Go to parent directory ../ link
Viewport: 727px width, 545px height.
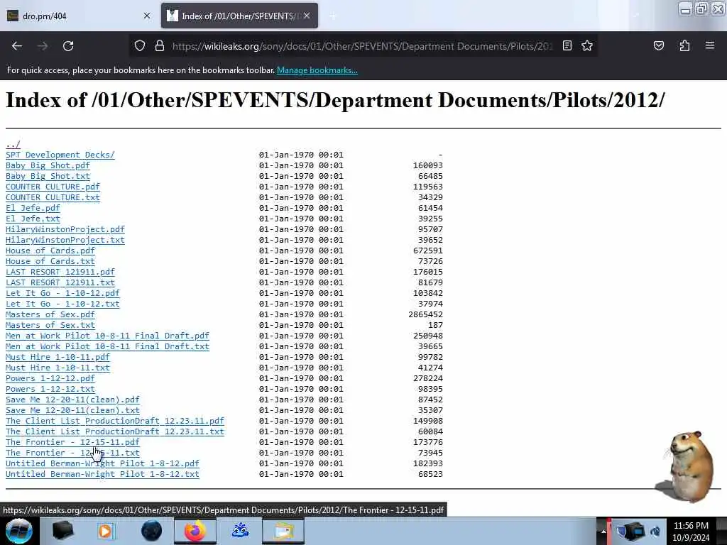(13, 144)
